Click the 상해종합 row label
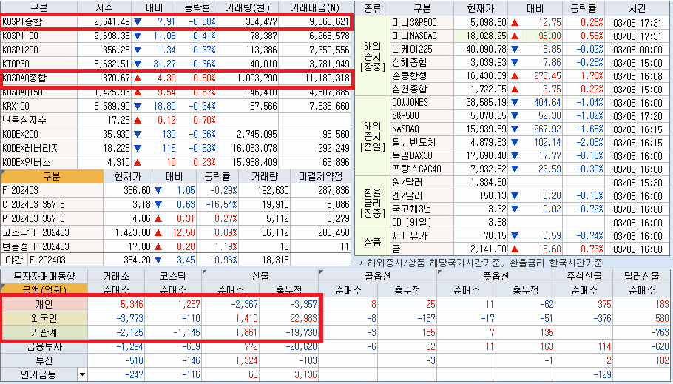Image resolution: width=673 pixels, height=384 pixels. pyautogui.click(x=410, y=63)
